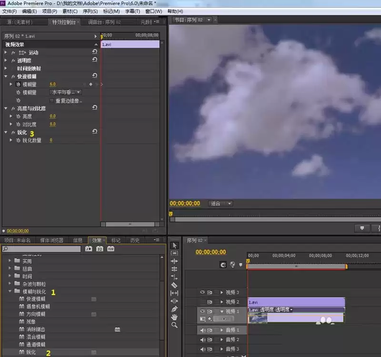Reset the 锐化 effect parameters
Image resolution: width=381 pixels, height=357 pixels.
coord(94,132)
